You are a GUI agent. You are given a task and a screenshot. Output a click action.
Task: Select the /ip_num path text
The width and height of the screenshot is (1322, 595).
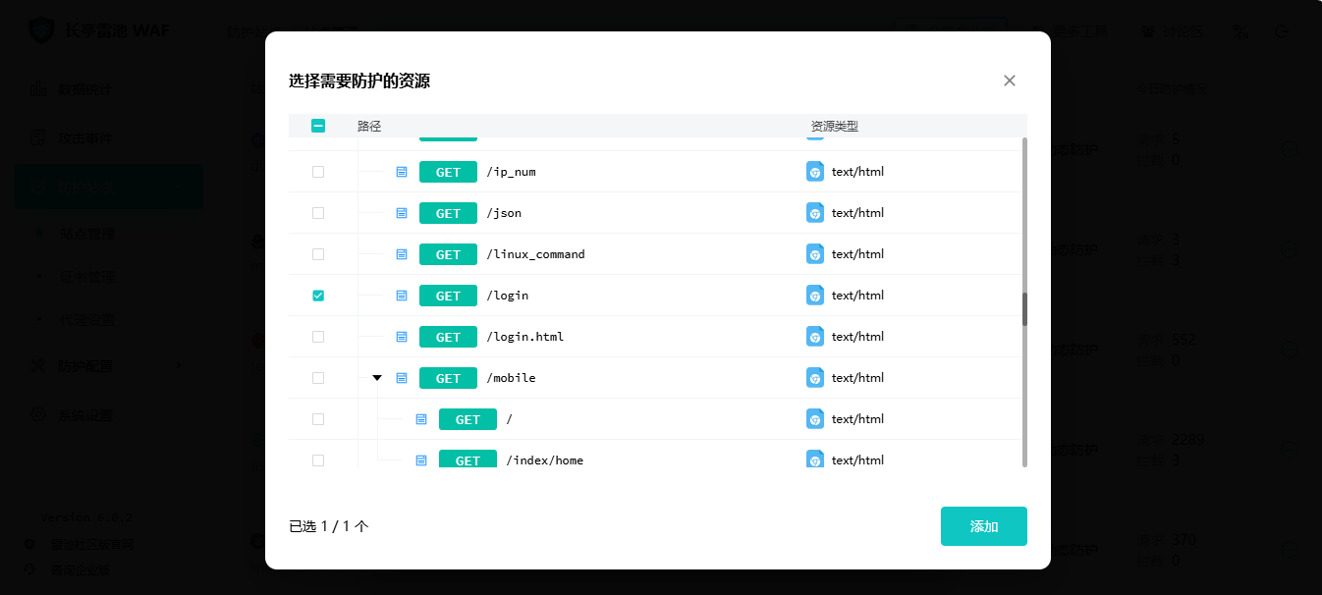point(512,172)
